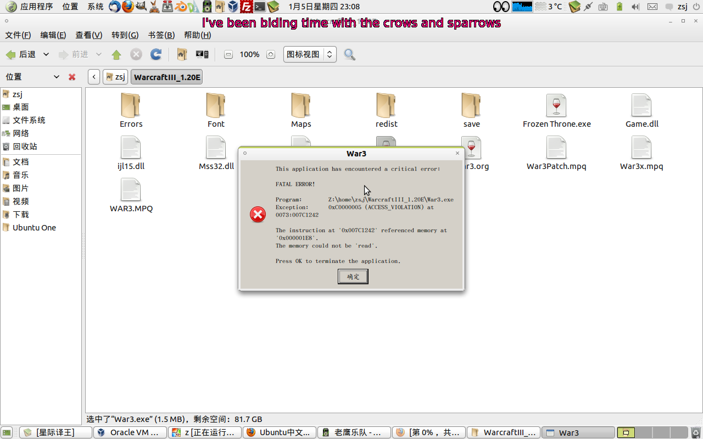The width and height of the screenshot is (703, 439).
Task: Click 确定 to terminate War3
Action: pos(353,277)
